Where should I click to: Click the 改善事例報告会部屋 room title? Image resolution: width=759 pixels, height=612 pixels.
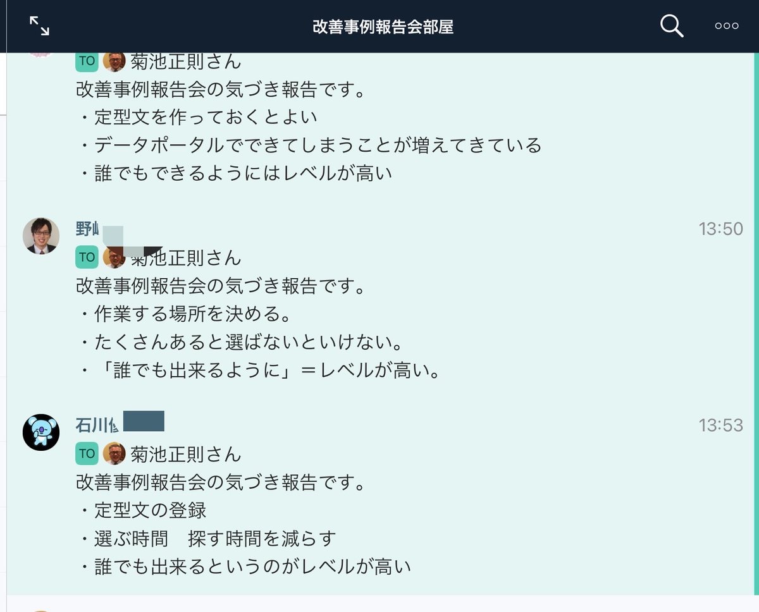383,27
